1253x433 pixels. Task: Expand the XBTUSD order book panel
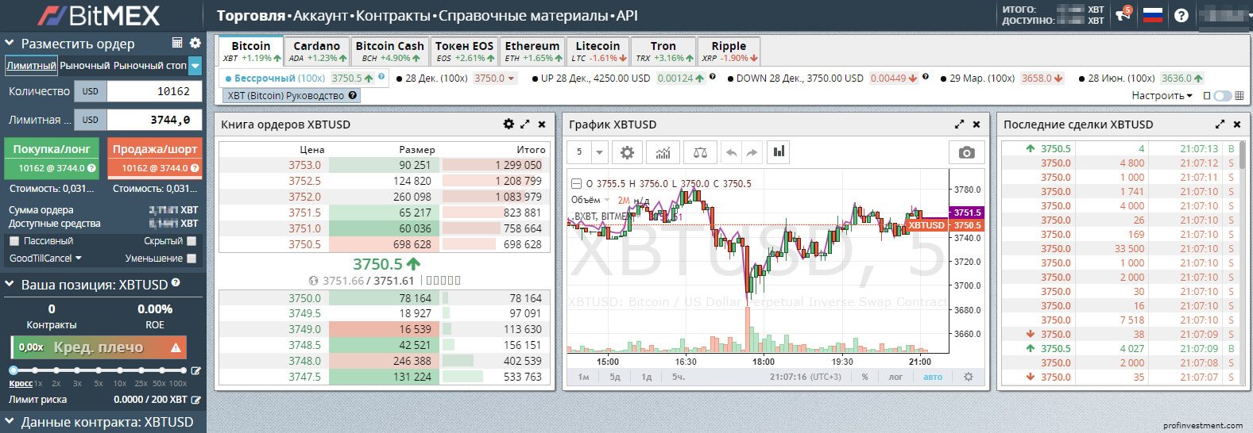524,124
